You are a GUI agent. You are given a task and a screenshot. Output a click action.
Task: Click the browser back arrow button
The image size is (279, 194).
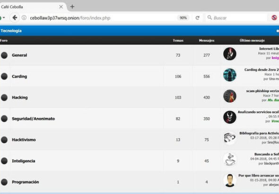[x=15, y=18]
